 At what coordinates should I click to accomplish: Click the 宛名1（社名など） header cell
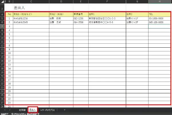click(31, 14)
